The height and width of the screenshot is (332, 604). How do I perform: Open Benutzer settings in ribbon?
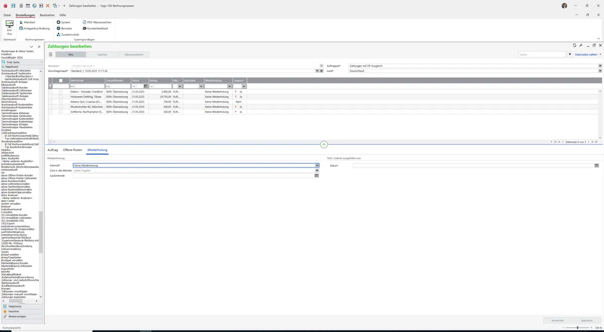(64, 28)
